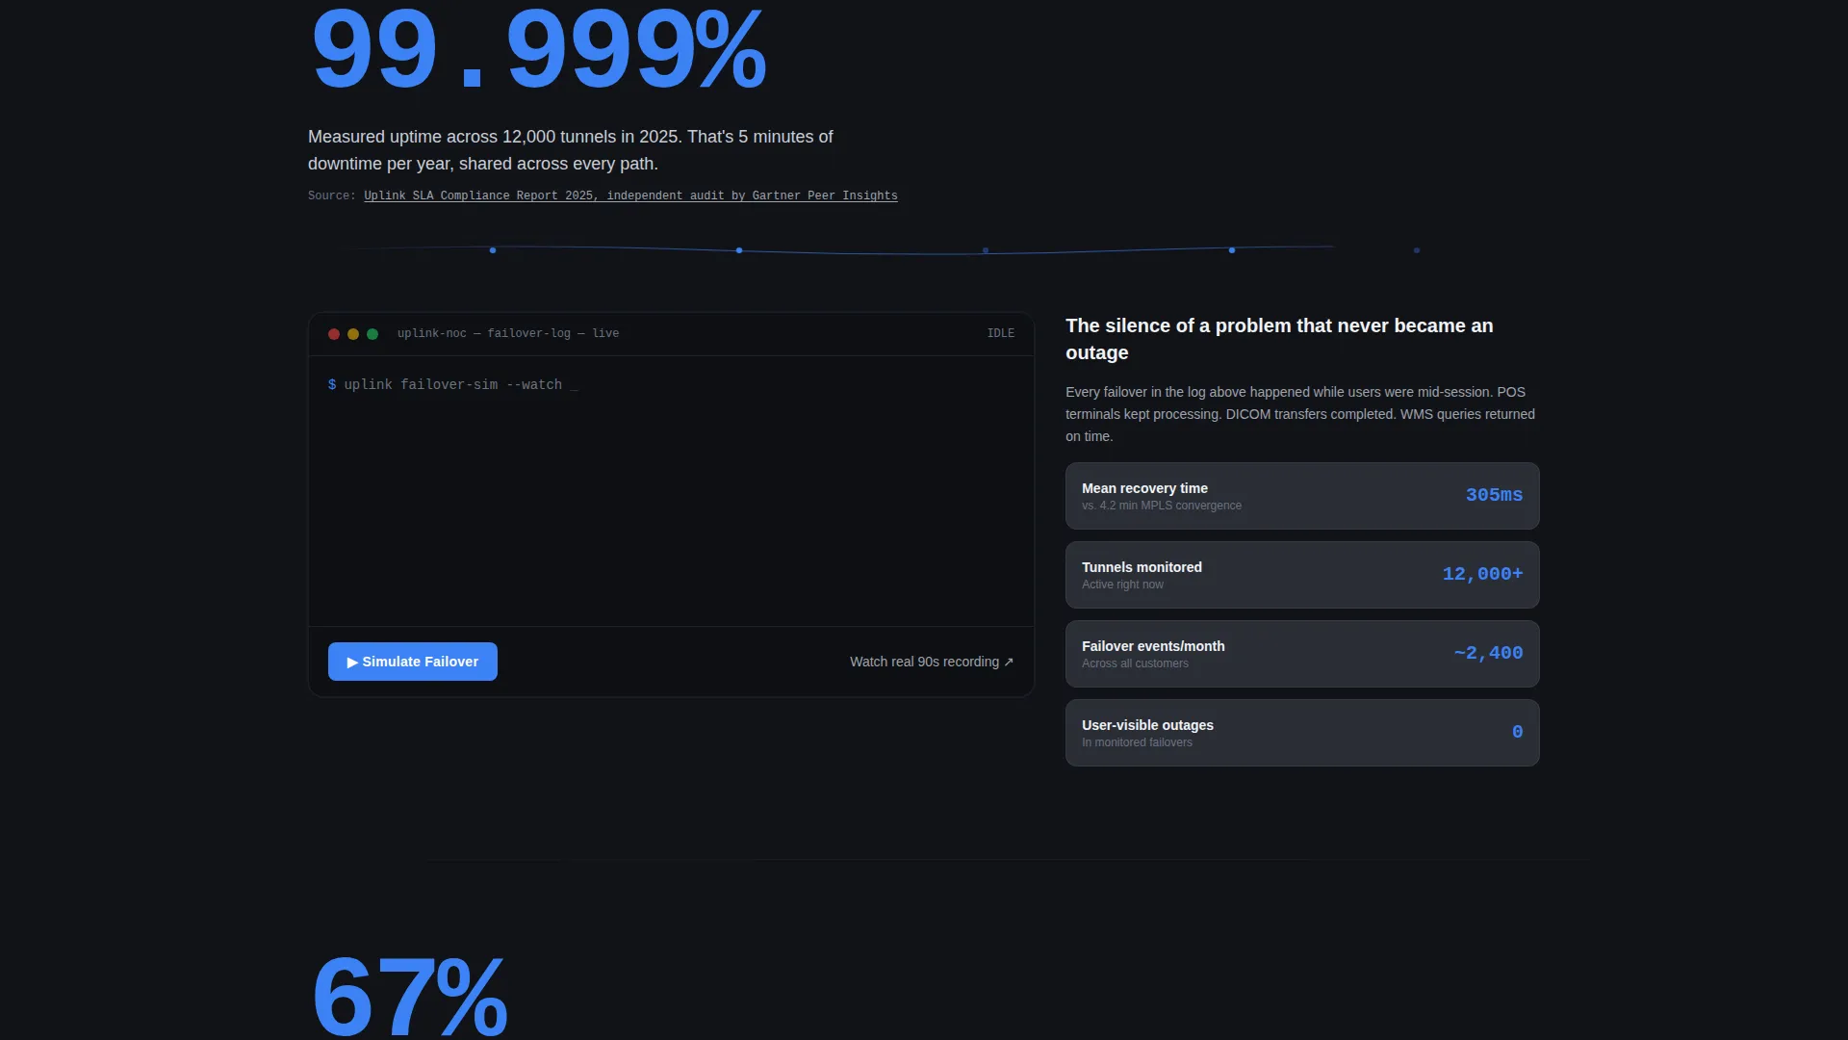
Task: Click the 99.999% uptime figure
Action: (x=538, y=48)
